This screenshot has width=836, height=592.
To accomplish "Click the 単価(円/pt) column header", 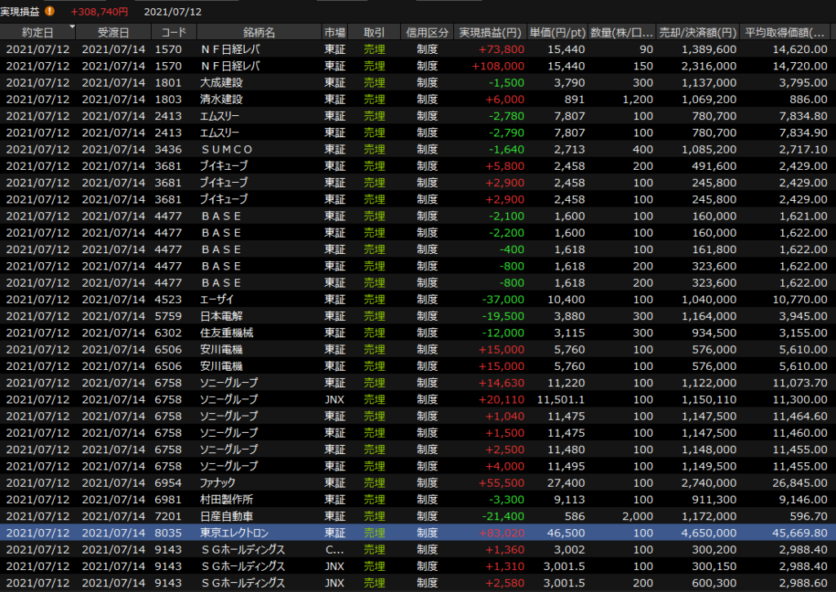I will point(557,33).
